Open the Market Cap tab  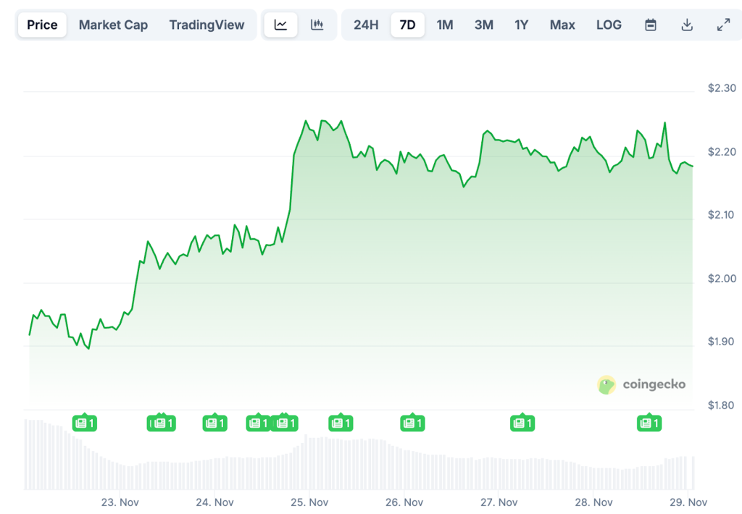(113, 25)
